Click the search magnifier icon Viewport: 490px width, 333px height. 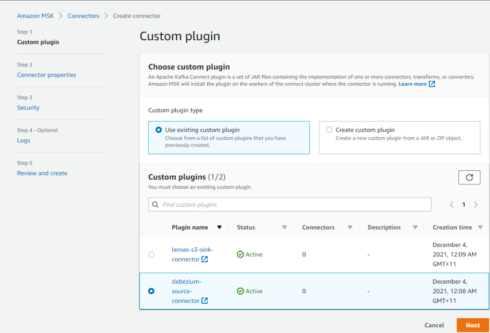(x=156, y=204)
